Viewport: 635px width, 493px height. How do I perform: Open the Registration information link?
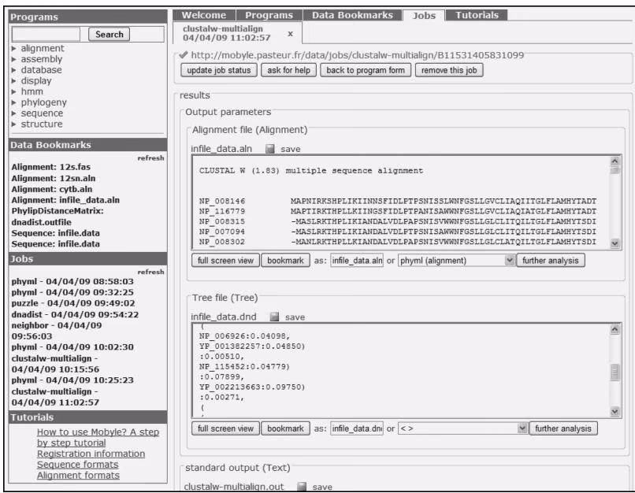pyautogui.click(x=91, y=454)
